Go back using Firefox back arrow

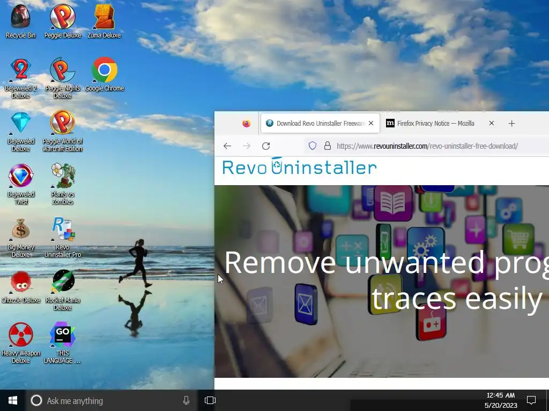coord(227,146)
